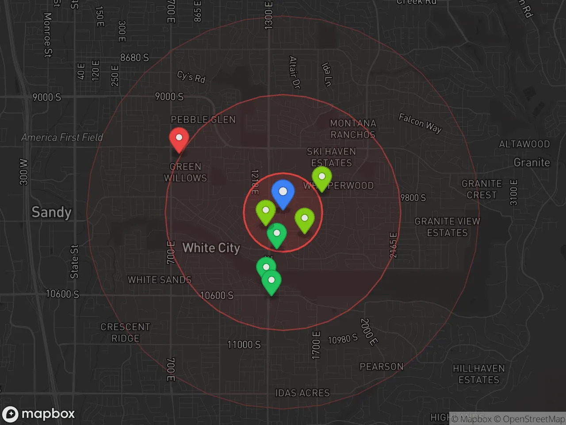
Task: Click the lime pin overlapping the Whisperwood label
Action: (322, 178)
